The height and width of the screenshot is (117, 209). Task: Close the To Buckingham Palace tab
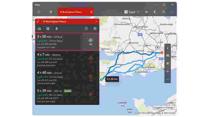click(91, 12)
